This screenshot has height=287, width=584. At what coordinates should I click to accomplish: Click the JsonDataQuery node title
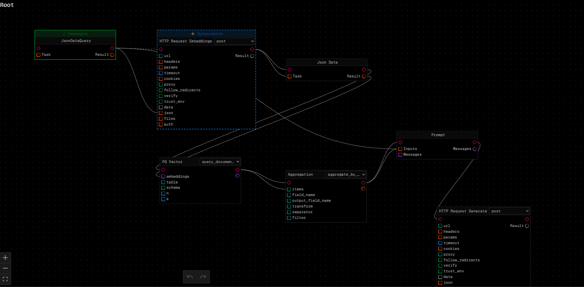[x=75, y=41]
